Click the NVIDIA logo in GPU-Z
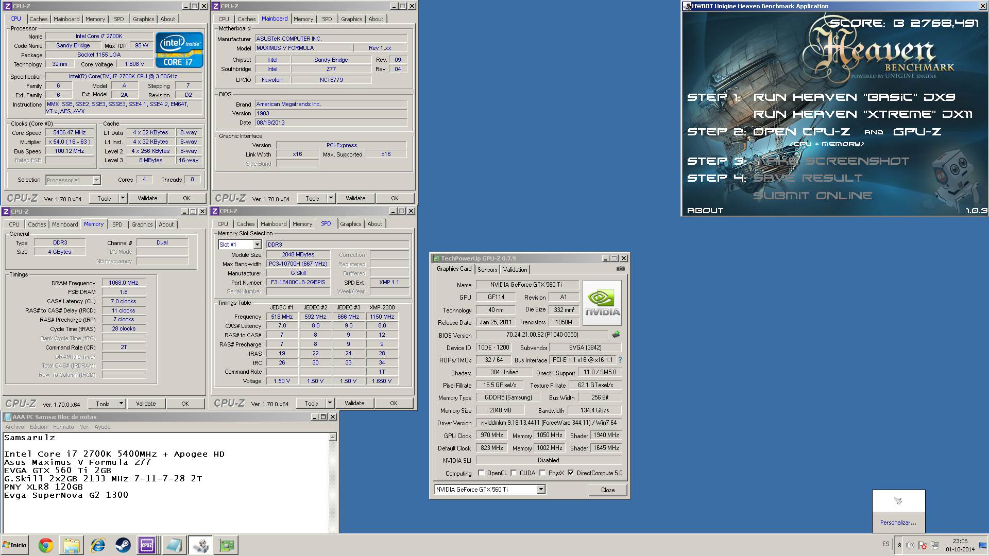Screen dimensions: 989x556 pyautogui.click(x=602, y=303)
